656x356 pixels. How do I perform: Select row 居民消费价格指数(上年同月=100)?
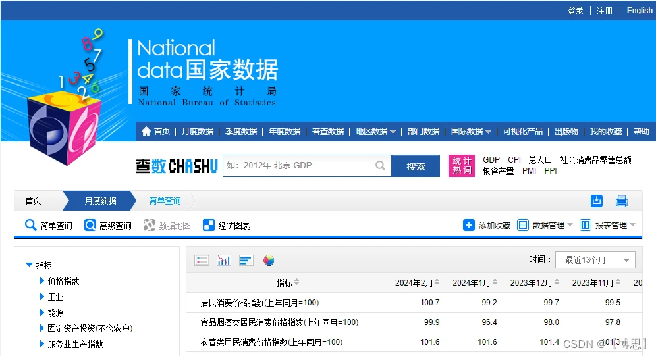tap(414, 303)
